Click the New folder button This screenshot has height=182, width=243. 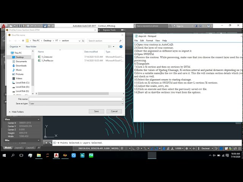pyautogui.click(x=31, y=46)
